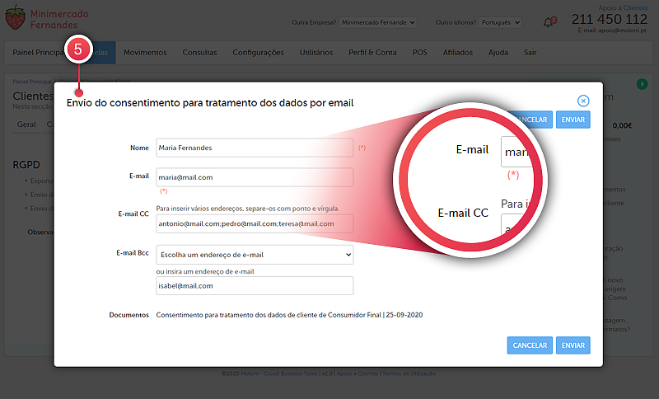Click the bottom Enviar button
The height and width of the screenshot is (399, 659).
573,345
